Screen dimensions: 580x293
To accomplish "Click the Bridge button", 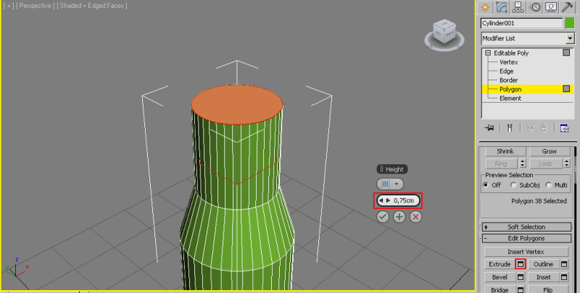I will coord(500,289).
